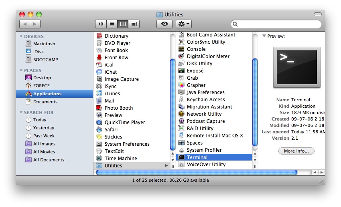This screenshot has height=207, width=341.
Task: Select the Front Row app icon
Action: 99,58
